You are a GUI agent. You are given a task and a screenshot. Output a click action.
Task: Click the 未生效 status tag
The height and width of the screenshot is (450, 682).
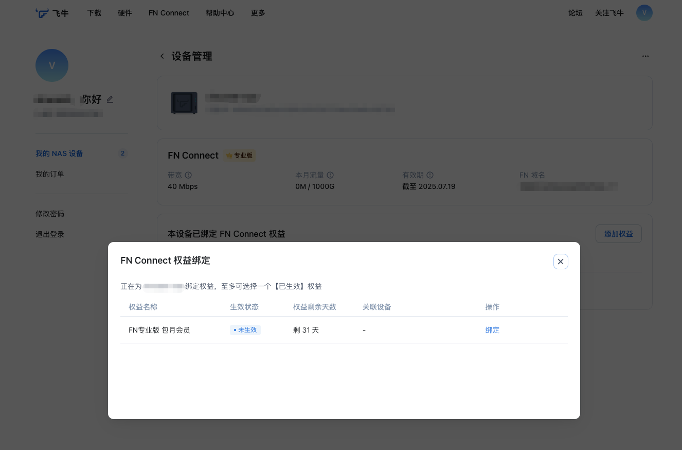click(x=245, y=330)
